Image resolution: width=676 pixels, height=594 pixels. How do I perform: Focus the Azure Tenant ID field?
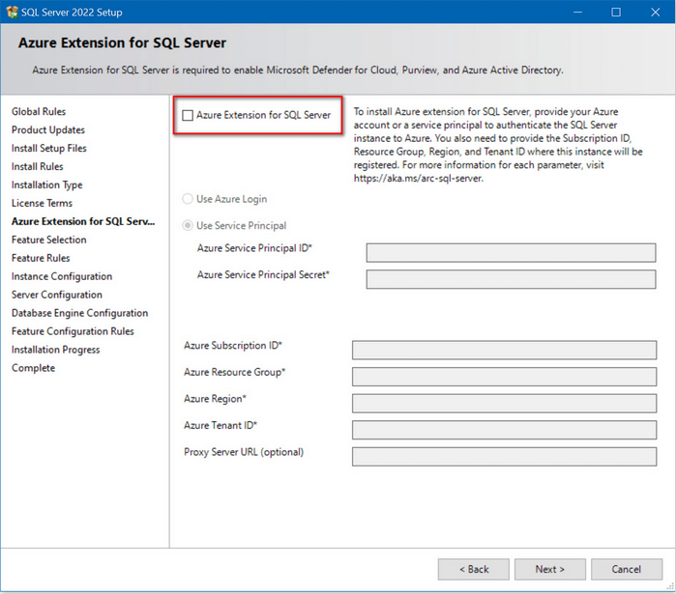click(503, 430)
